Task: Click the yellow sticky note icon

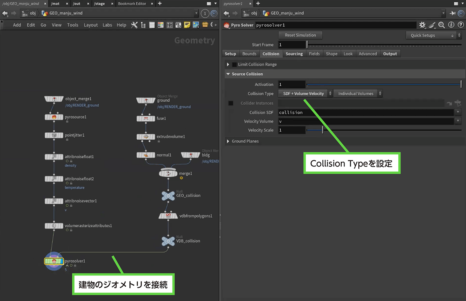Action: pos(187,25)
